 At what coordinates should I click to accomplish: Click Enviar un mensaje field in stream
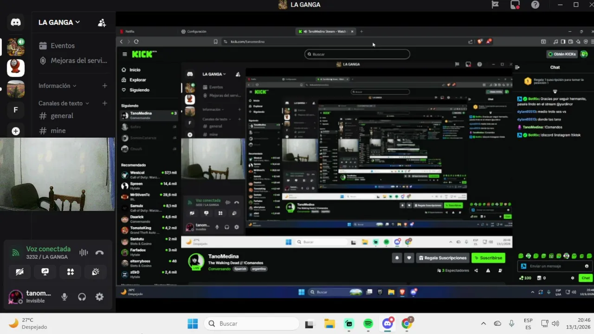tap(554, 266)
